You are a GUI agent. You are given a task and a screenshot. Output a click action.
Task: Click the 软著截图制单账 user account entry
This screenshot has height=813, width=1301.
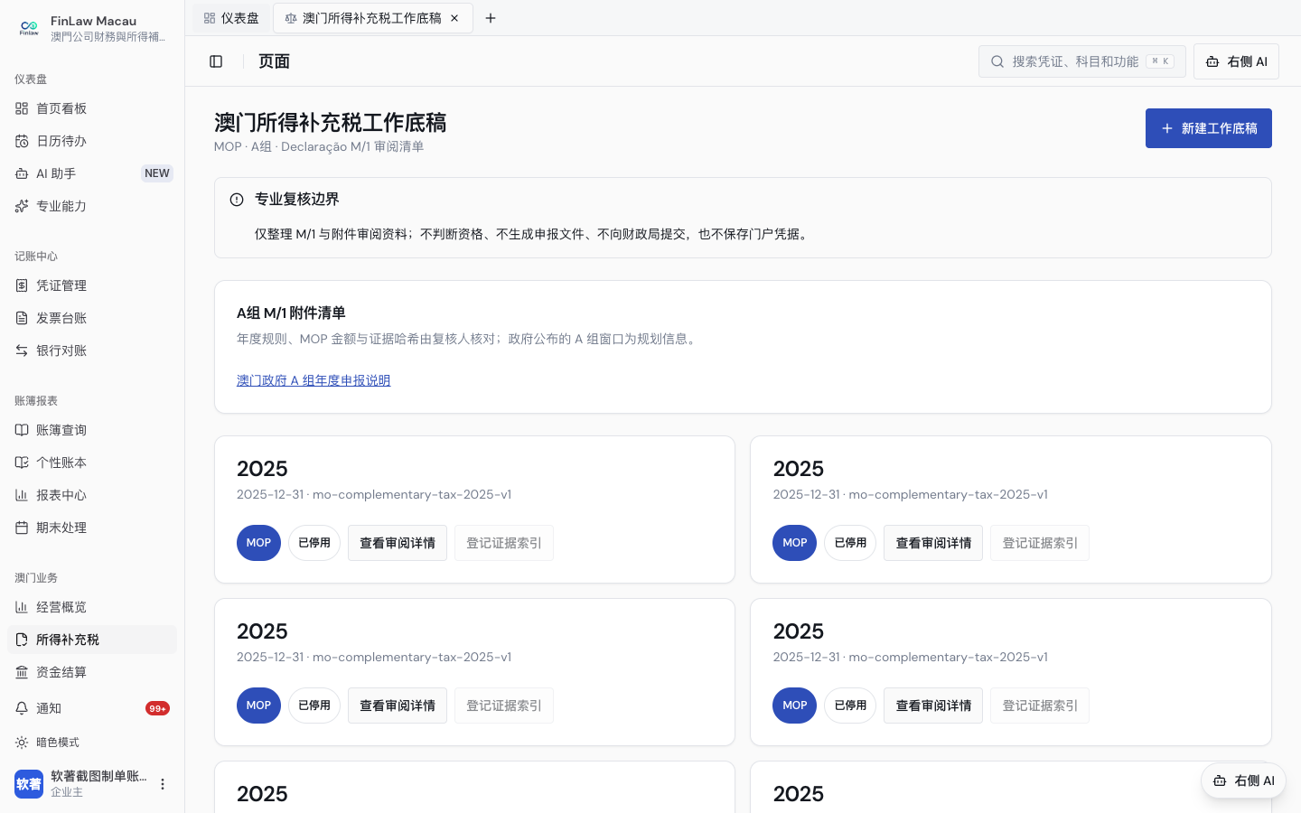click(x=81, y=784)
